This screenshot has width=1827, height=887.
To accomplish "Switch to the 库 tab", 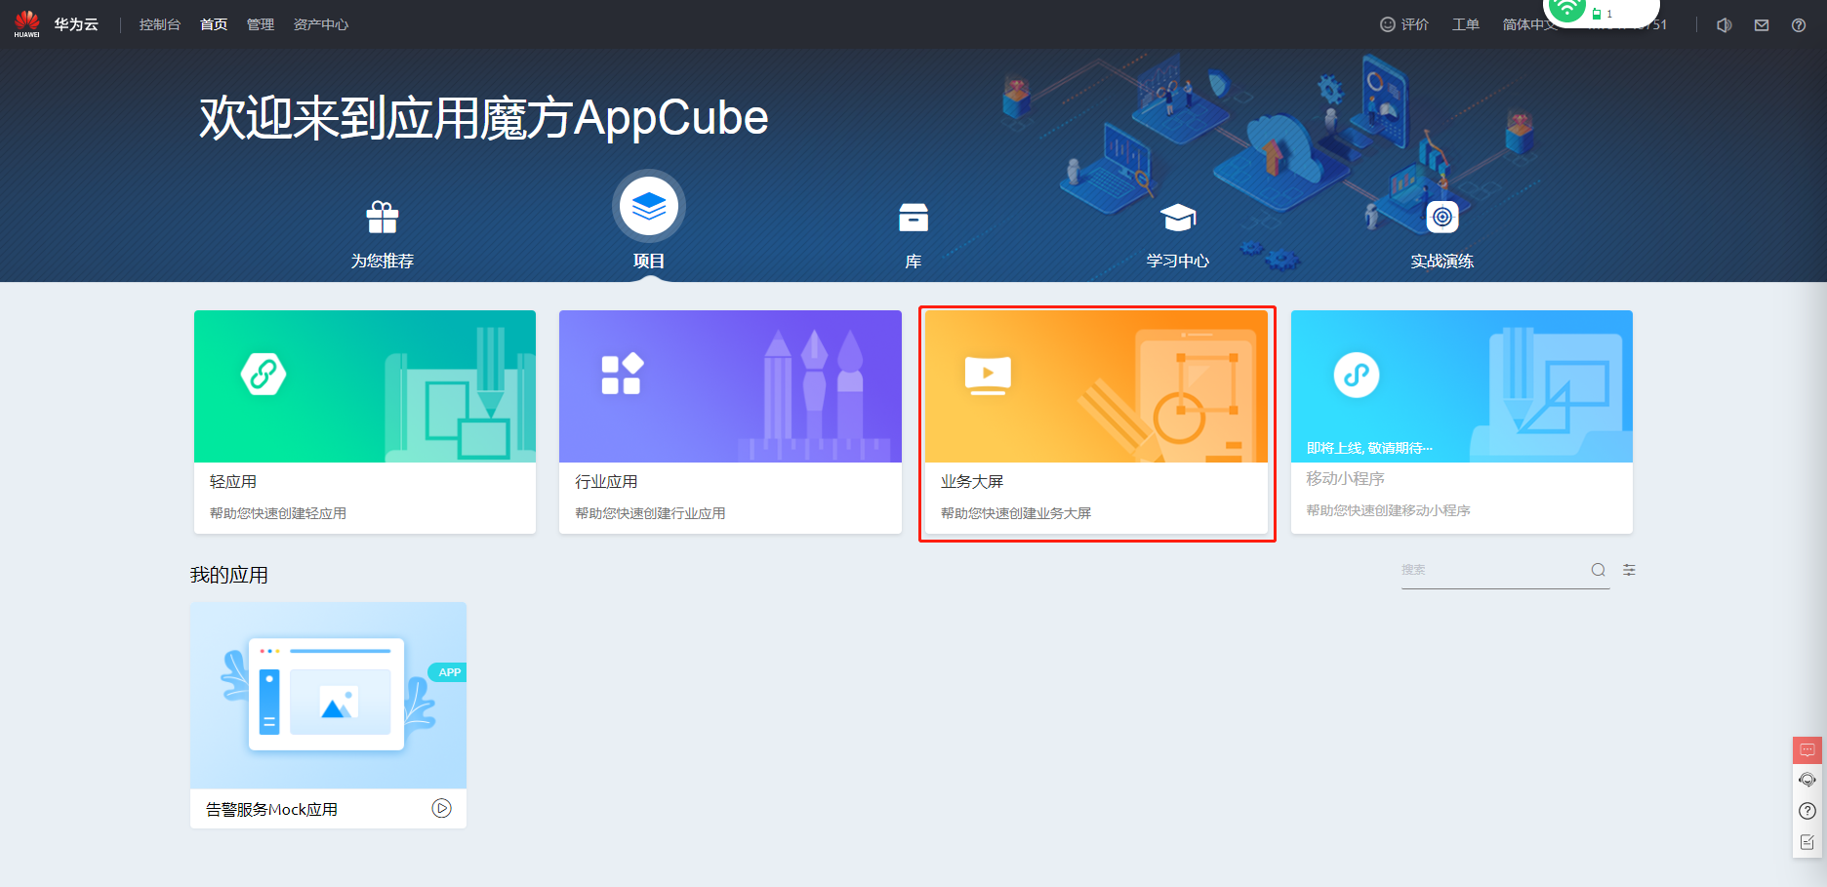I will tap(913, 234).
